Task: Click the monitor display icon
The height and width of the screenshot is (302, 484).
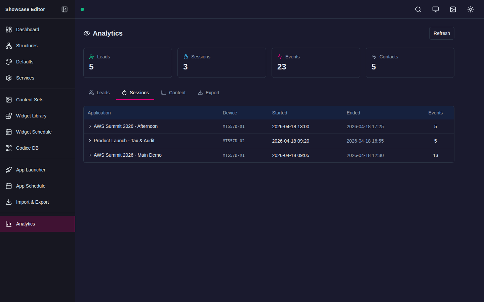Action: coord(436,9)
